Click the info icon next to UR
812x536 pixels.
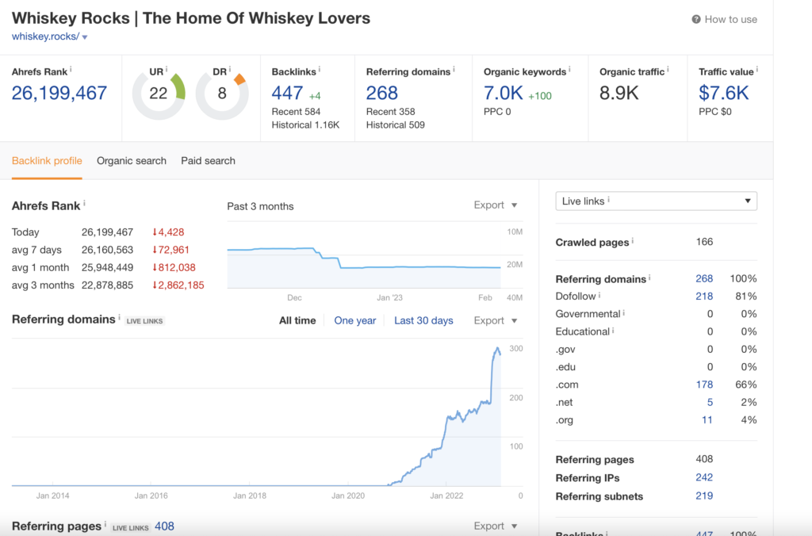167,69
